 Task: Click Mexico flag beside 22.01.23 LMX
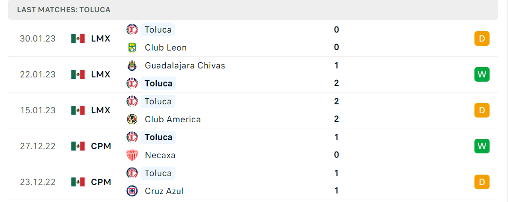[x=78, y=75]
